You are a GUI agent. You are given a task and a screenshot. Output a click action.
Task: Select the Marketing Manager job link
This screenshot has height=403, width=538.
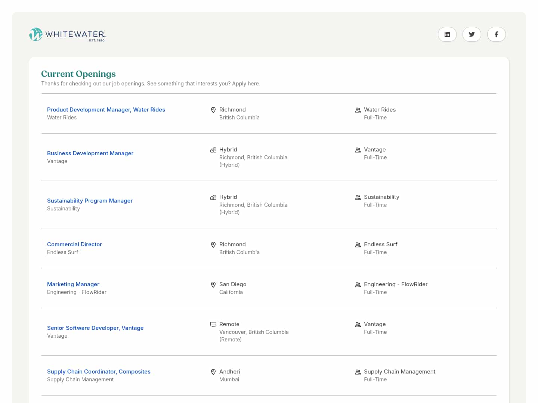pos(73,284)
